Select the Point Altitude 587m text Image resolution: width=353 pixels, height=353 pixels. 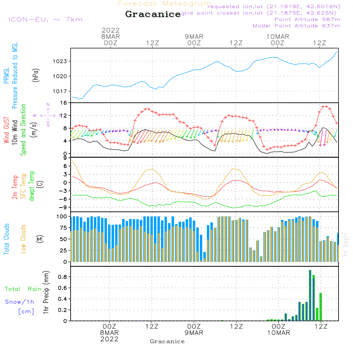click(307, 19)
